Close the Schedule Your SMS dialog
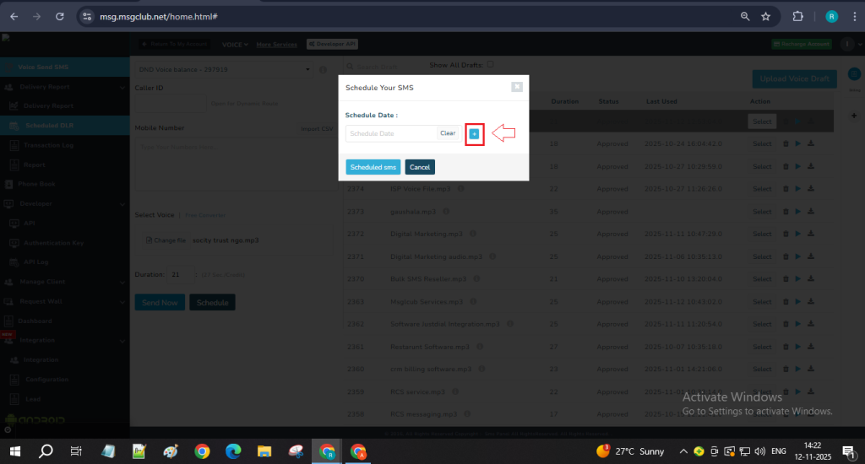 tap(516, 87)
